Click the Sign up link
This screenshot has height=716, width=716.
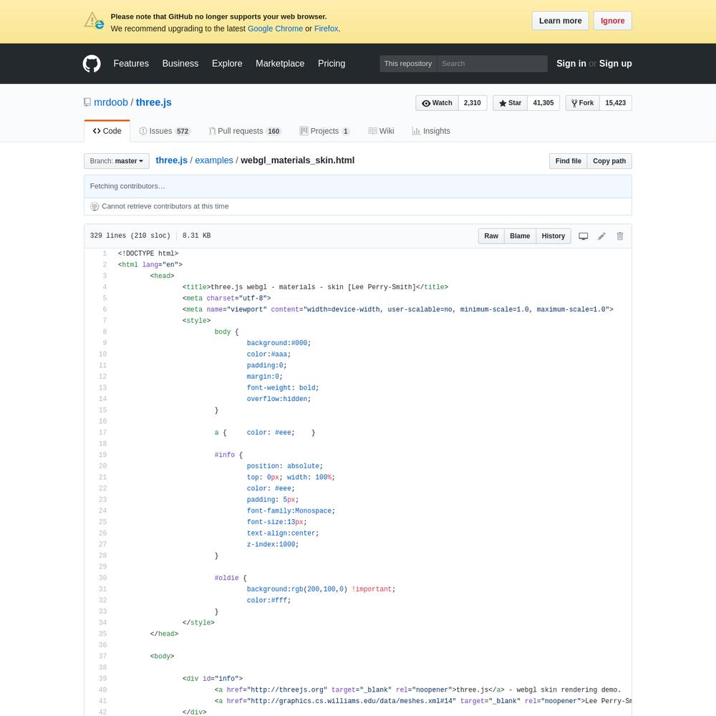616,64
